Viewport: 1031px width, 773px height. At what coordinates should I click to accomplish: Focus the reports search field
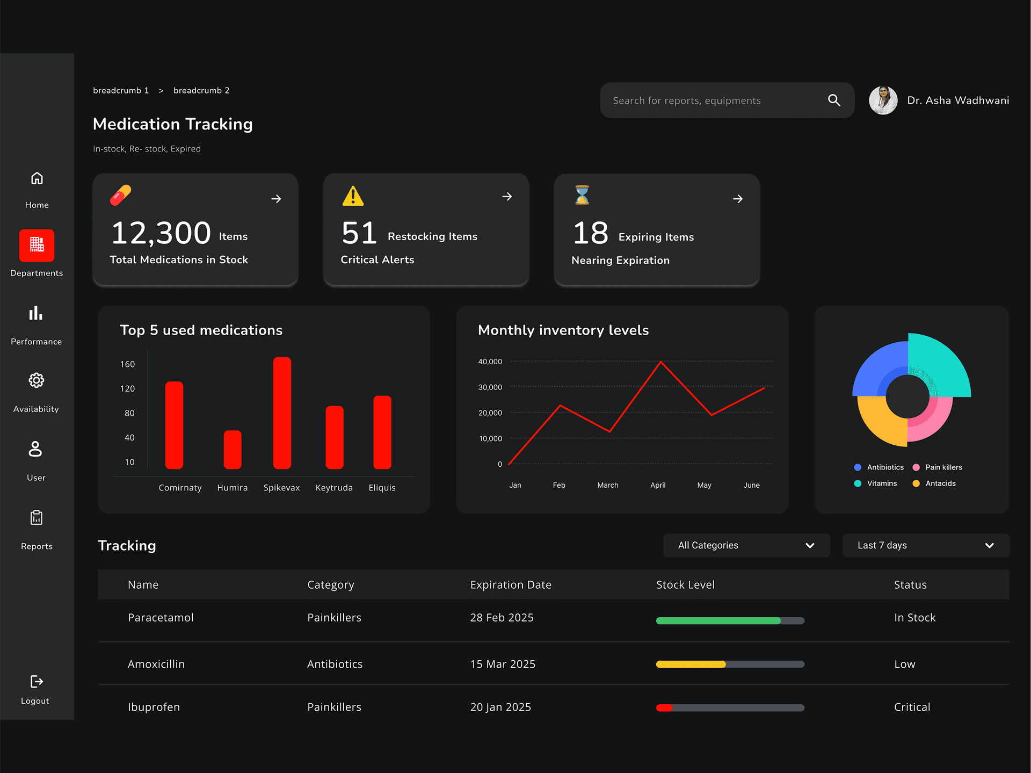tap(714, 100)
